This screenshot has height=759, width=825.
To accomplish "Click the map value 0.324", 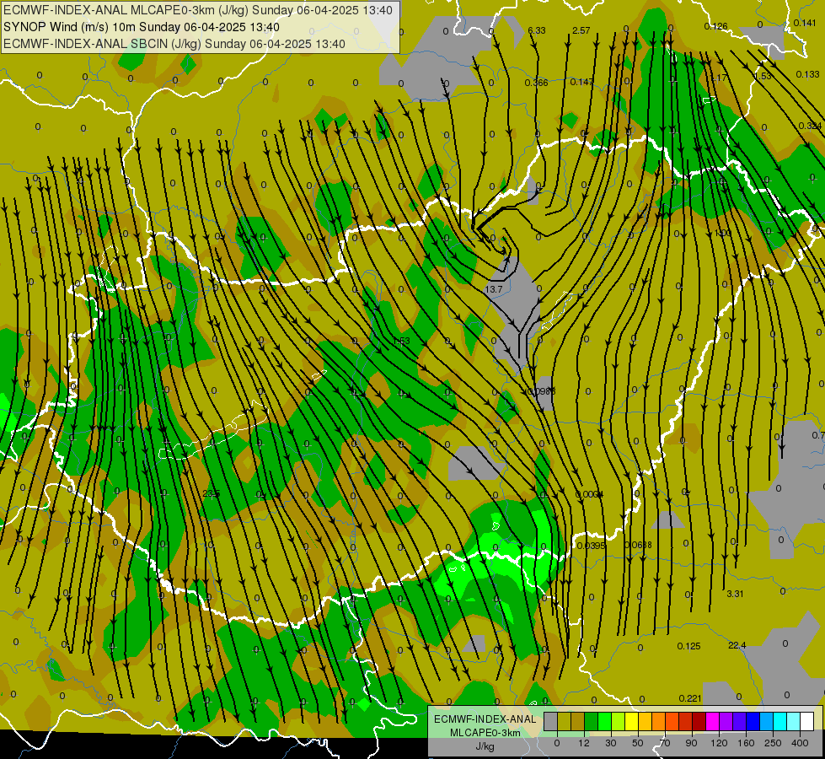I will [811, 126].
